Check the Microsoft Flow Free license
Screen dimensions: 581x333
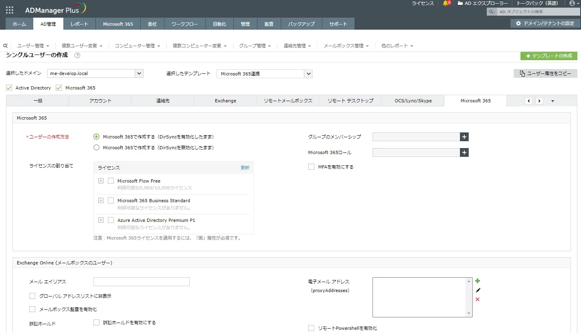[x=111, y=181]
